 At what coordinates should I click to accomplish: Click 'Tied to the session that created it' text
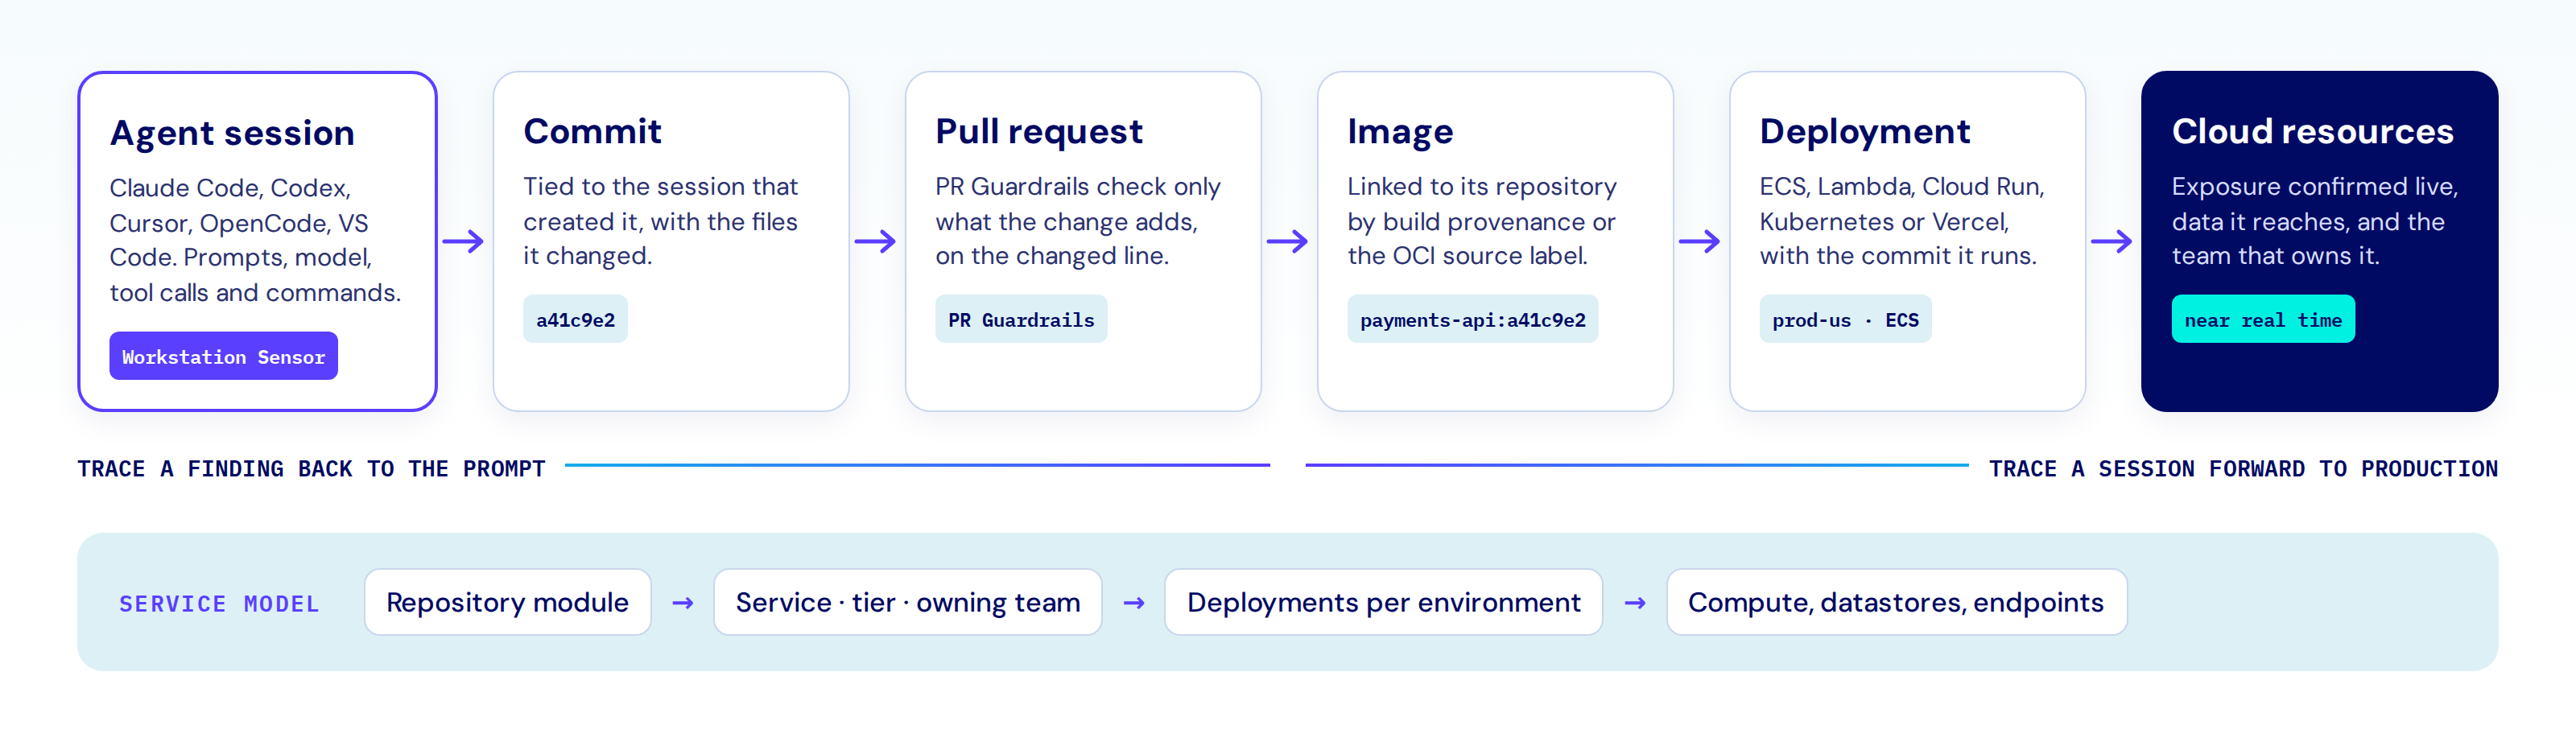[660, 221]
